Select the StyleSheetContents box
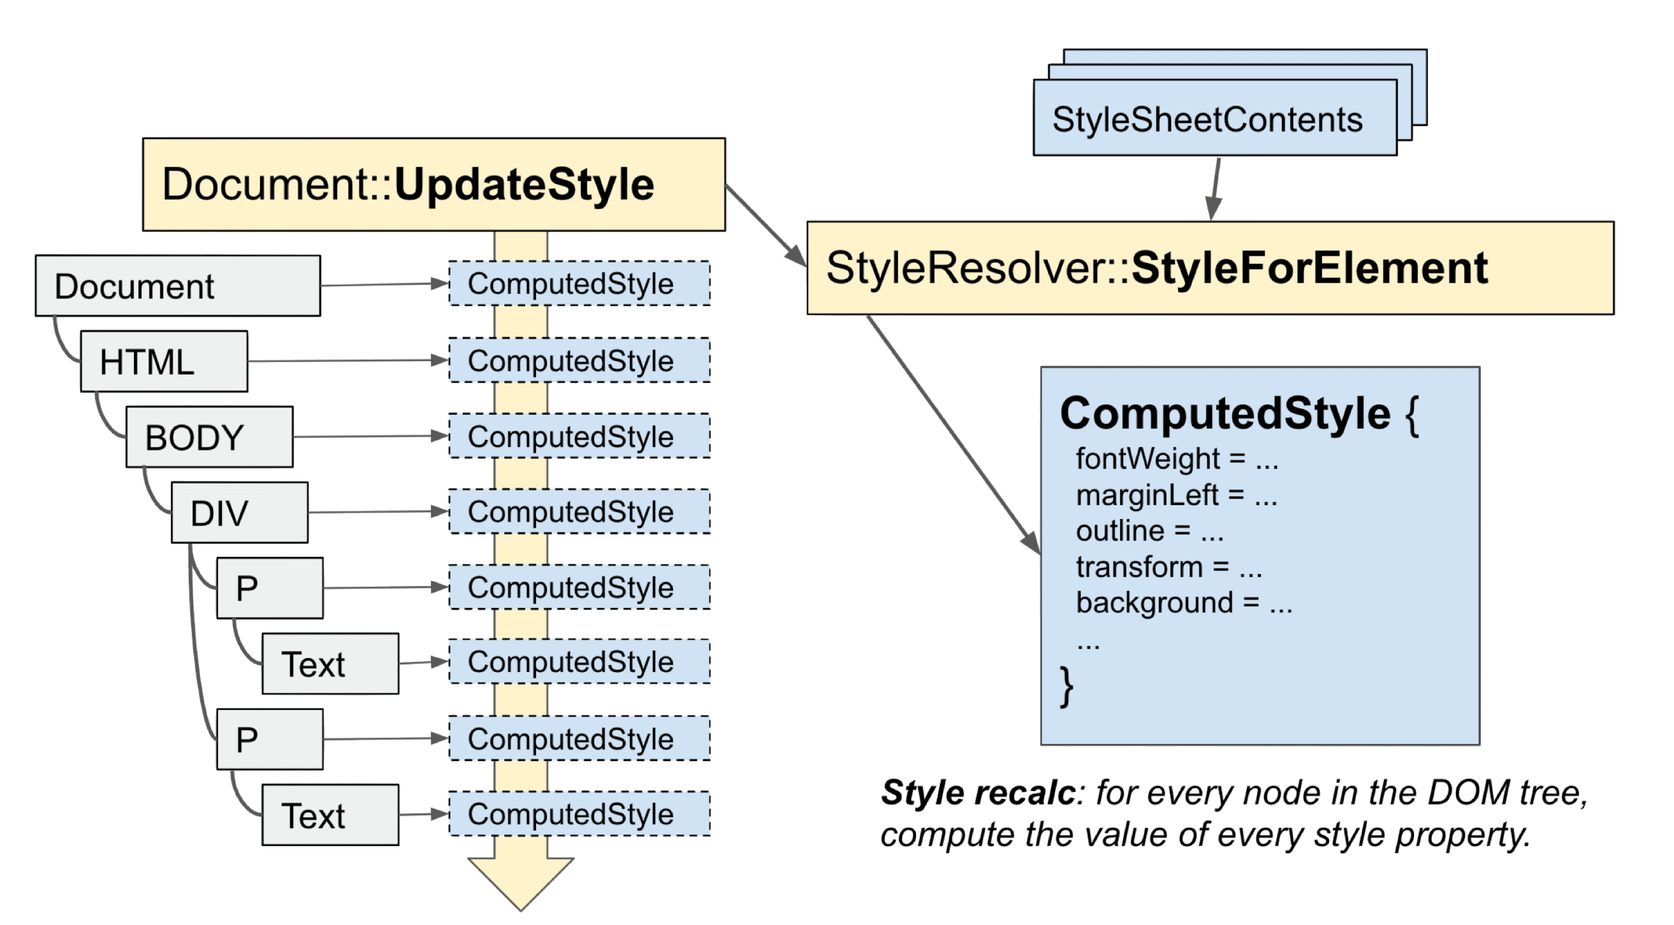The height and width of the screenshot is (925, 1674). point(1215,118)
